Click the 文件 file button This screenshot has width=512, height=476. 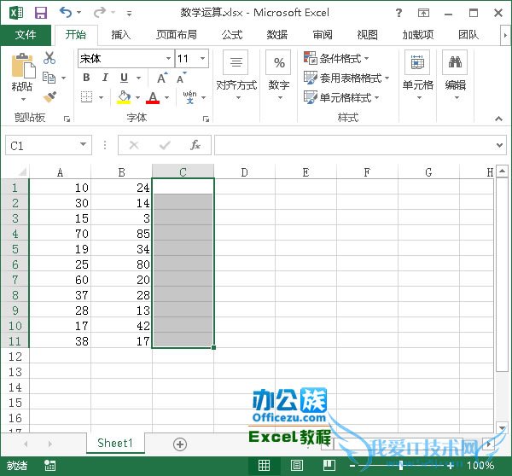pyautogui.click(x=26, y=35)
